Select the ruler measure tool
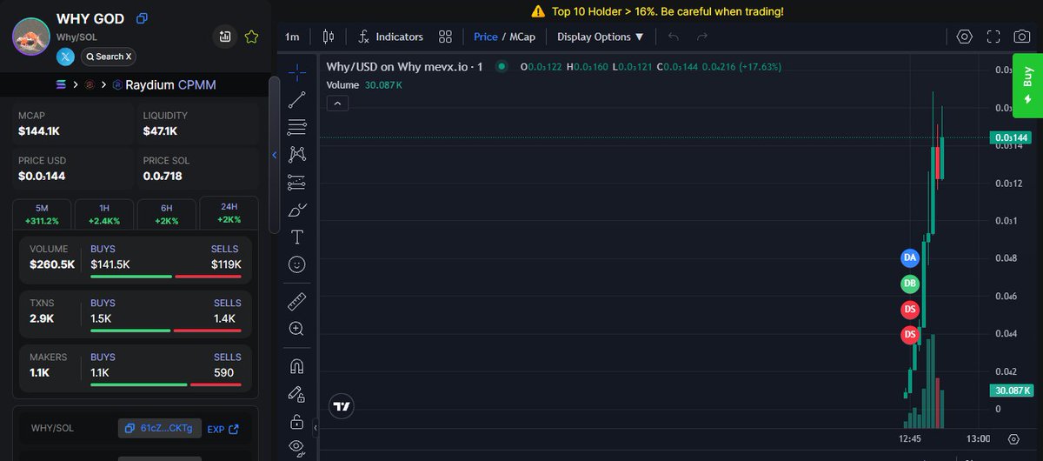 [x=297, y=301]
